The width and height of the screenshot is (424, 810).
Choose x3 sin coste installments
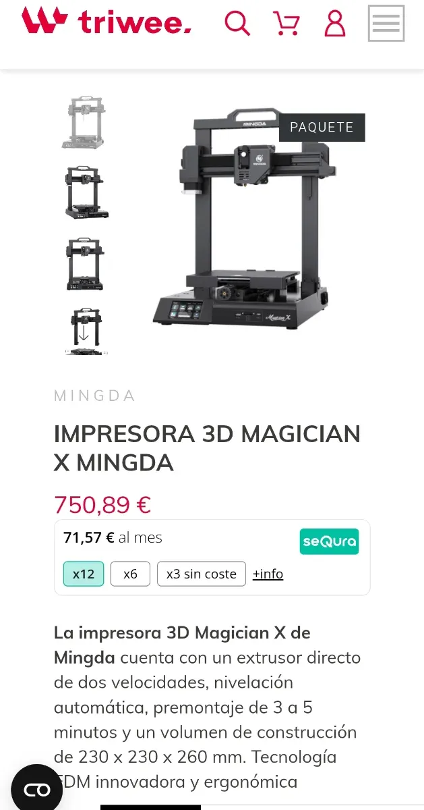coord(202,574)
